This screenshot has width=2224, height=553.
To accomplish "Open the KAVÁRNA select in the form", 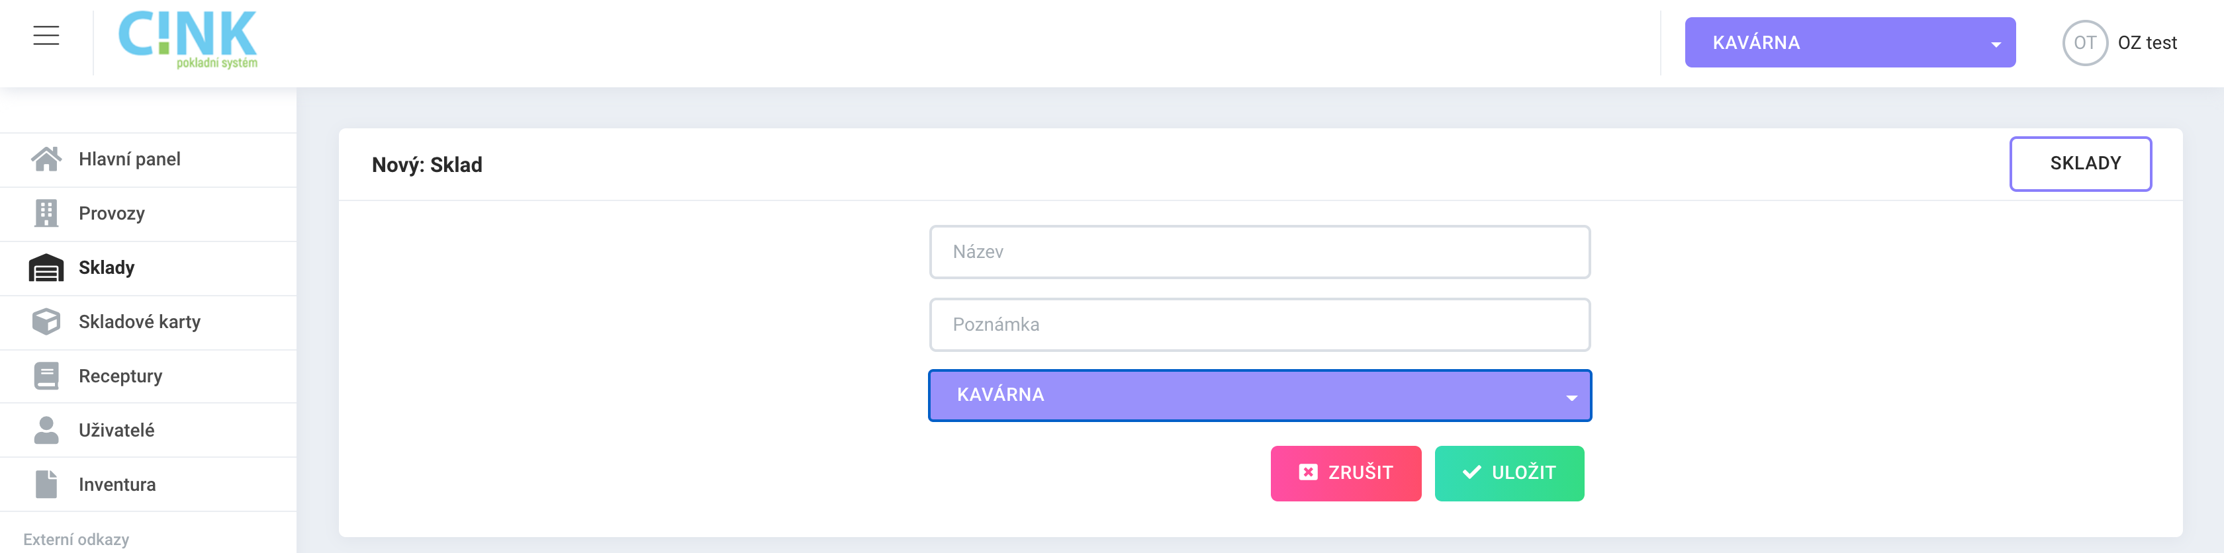I will [x=1260, y=395].
